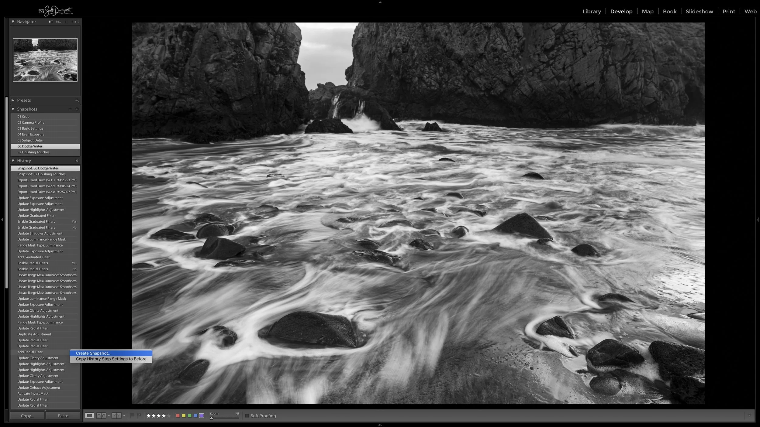Enable the Soft Proofing checkbox
The image size is (760, 427).
point(247,415)
